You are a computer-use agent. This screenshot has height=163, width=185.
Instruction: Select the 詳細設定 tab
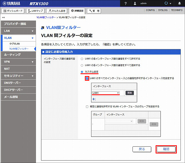(77, 11)
